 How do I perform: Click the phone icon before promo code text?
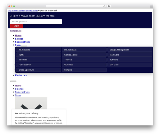(x=11, y=16)
